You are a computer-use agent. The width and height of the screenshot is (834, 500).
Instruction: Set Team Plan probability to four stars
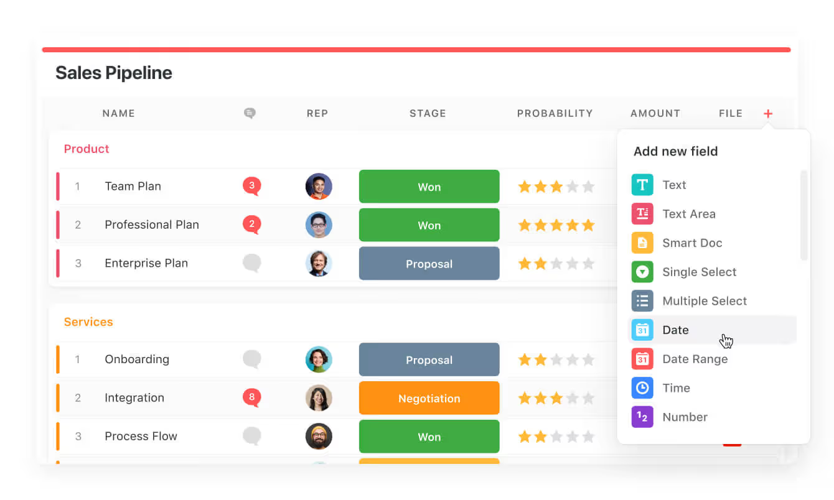pyautogui.click(x=572, y=187)
